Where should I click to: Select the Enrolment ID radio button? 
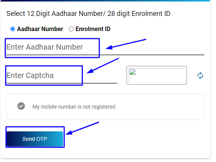point(71,29)
